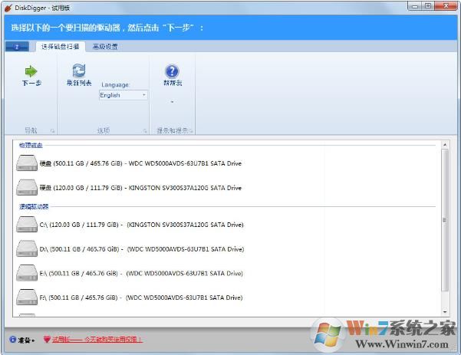
Task: Click the ready status info icon
Action: click(x=13, y=339)
